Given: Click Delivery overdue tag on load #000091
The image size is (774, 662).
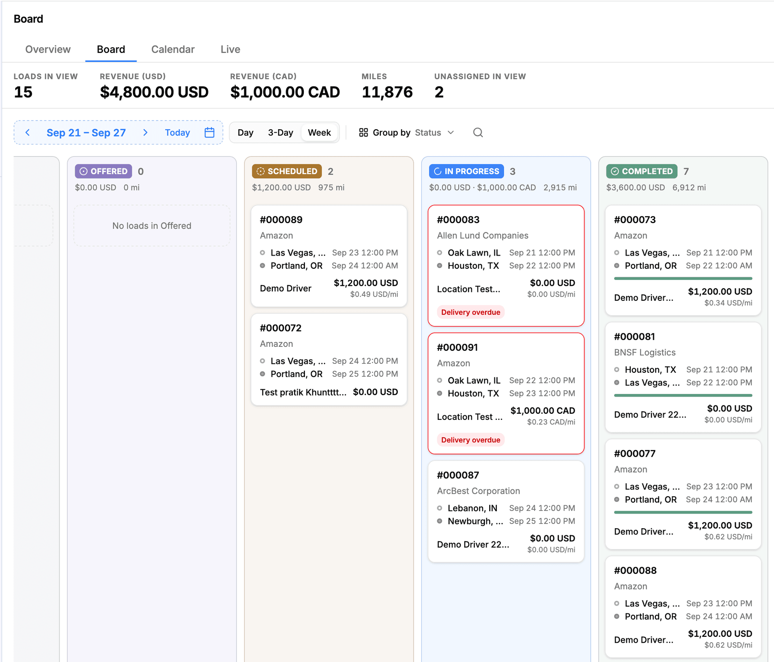Looking at the screenshot, I should pos(471,440).
